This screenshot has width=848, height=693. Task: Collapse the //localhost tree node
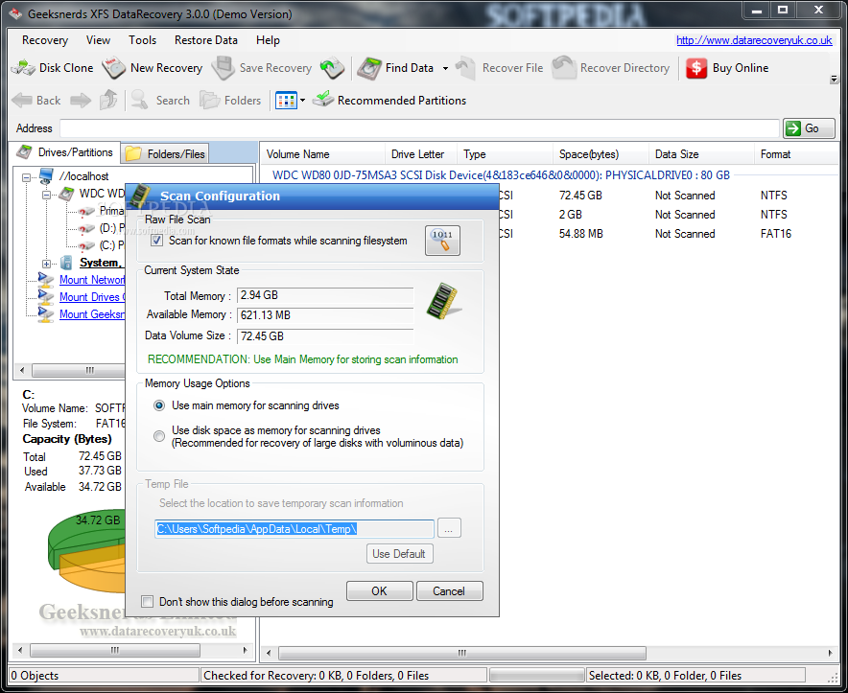point(26,176)
